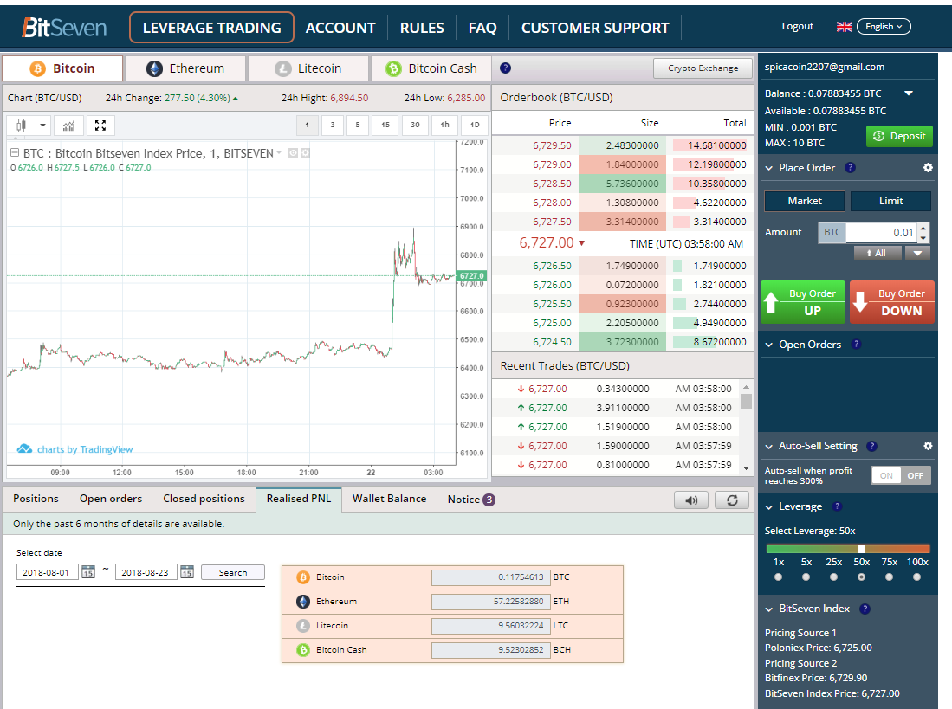952x709 pixels.
Task: Click UK flag language icon
Action: [x=844, y=27]
